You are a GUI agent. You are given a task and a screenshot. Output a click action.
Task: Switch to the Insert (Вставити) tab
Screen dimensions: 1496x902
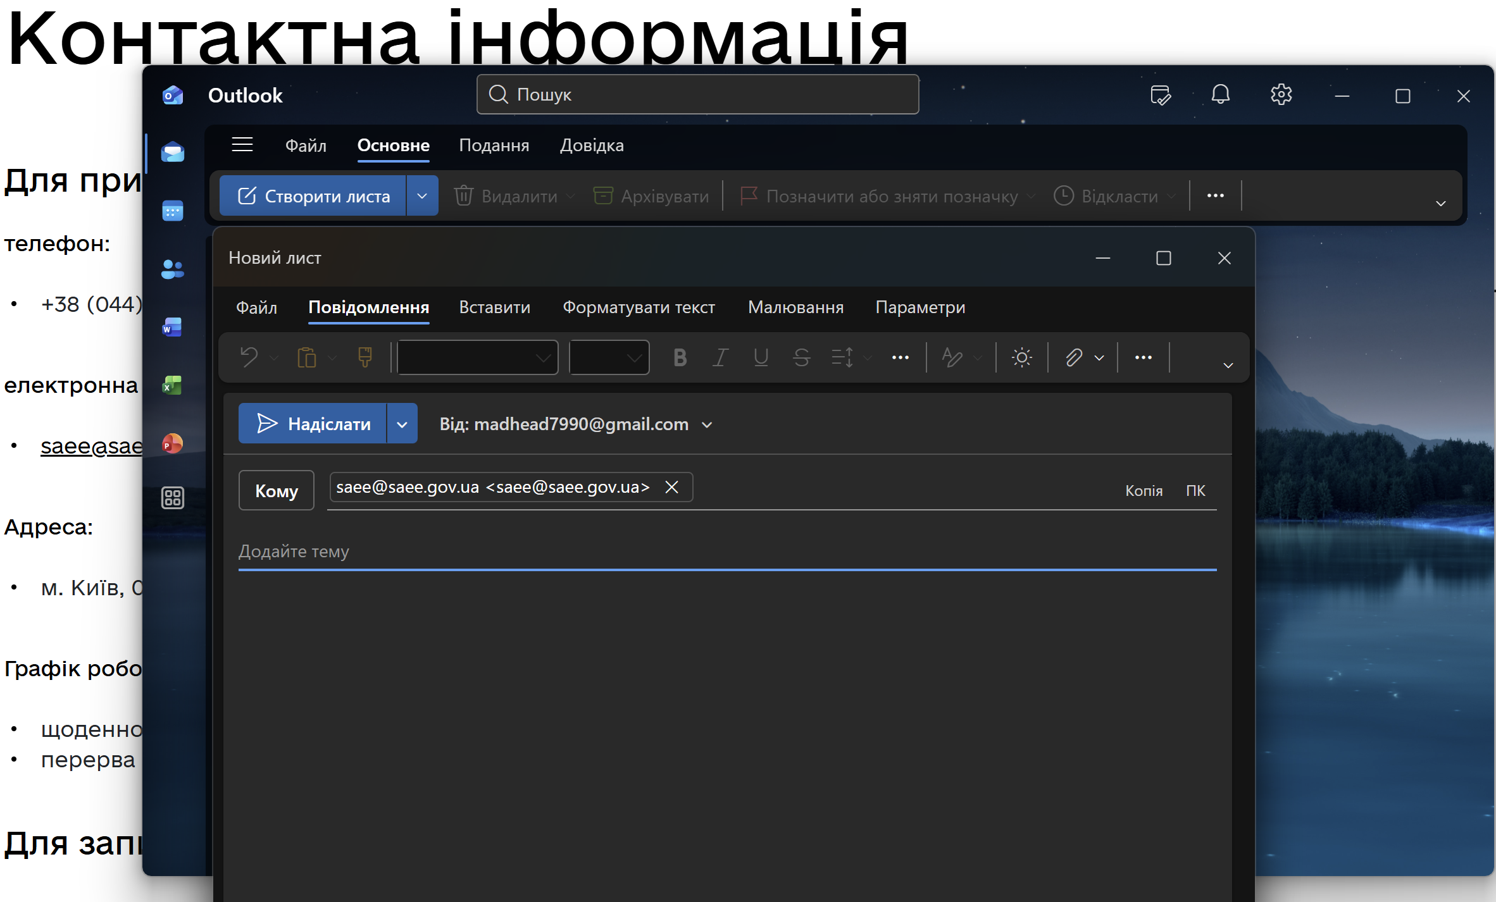(x=494, y=307)
